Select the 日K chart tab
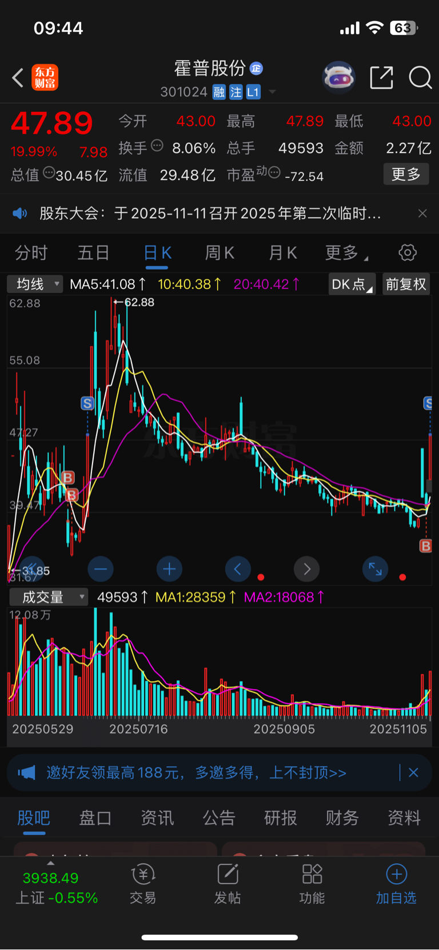 coord(157,252)
